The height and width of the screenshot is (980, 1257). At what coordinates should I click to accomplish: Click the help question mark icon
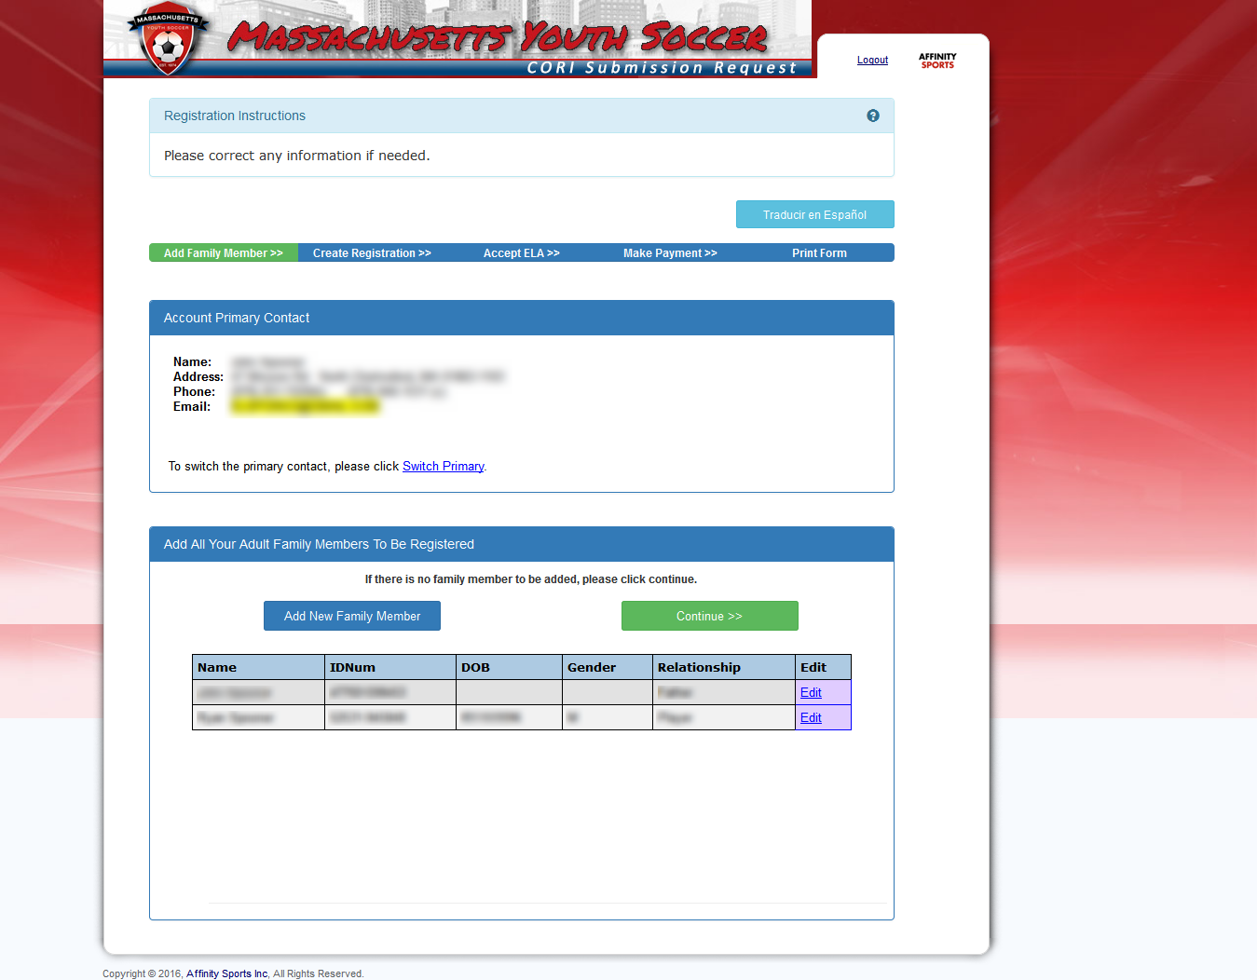click(873, 116)
